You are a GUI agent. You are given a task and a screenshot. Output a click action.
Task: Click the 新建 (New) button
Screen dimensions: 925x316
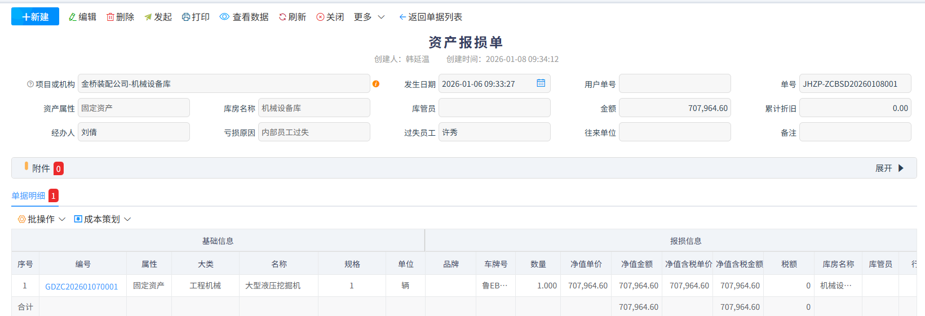click(35, 17)
